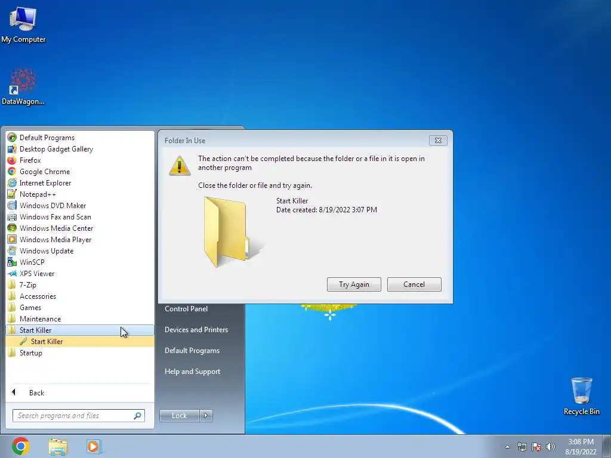The image size is (611, 458).
Task: Open the volume speaker tray icon
Action: (550, 447)
